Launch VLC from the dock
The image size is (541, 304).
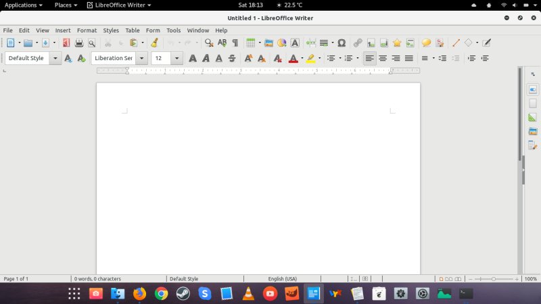248,294
